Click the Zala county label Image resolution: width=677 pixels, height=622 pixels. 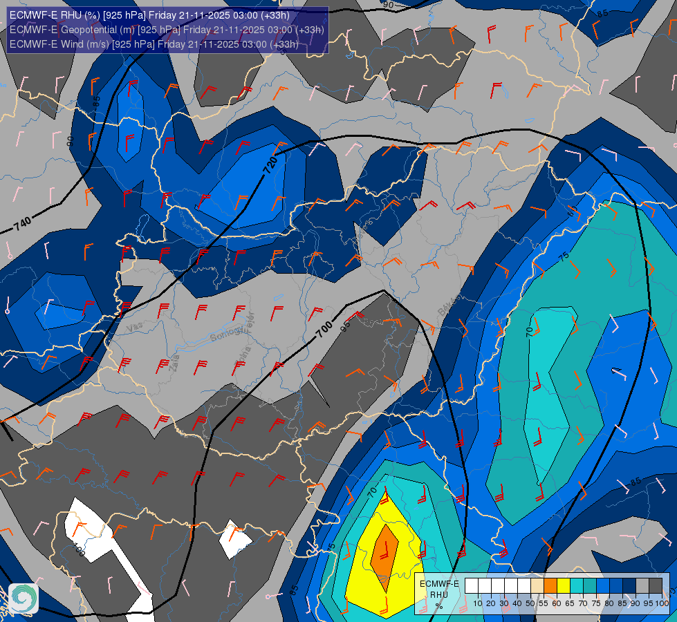click(175, 363)
